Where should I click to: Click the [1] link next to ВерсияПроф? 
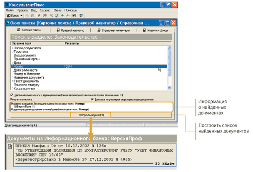coord(33,107)
